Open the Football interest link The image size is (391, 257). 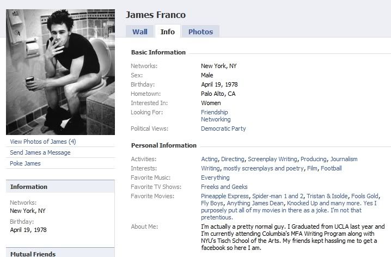point(331,168)
